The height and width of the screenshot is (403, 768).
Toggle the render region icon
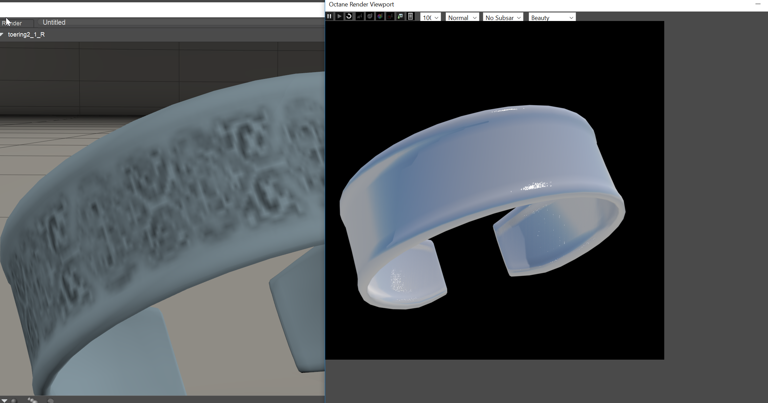pos(390,16)
